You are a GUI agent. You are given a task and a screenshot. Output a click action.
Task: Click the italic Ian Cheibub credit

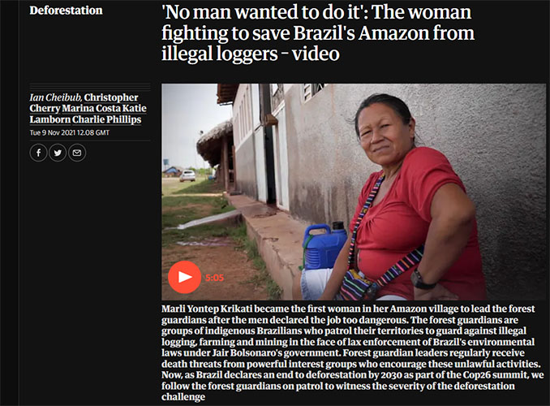(55, 97)
